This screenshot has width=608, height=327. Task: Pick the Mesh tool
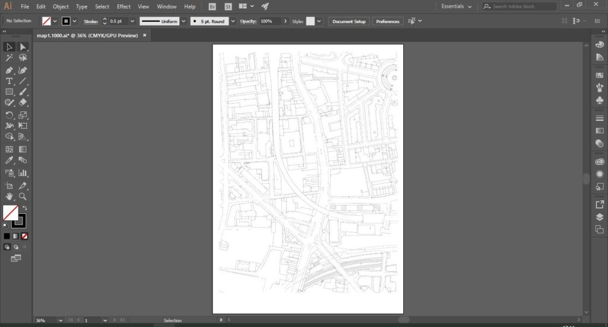pos(9,149)
